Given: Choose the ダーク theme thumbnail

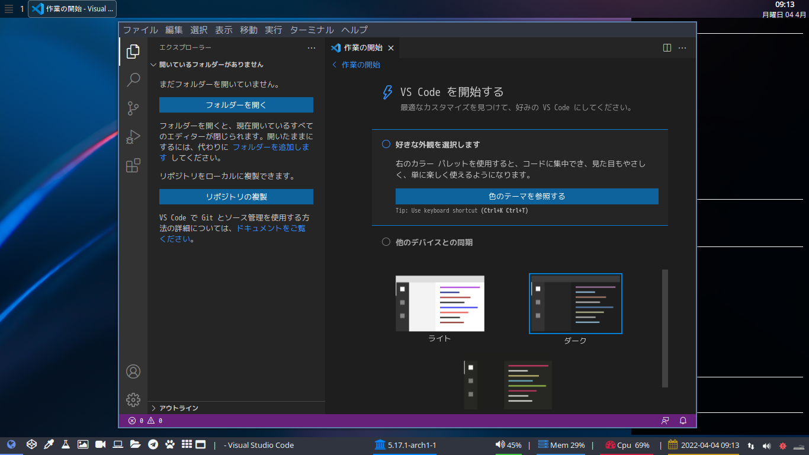Looking at the screenshot, I should (576, 303).
